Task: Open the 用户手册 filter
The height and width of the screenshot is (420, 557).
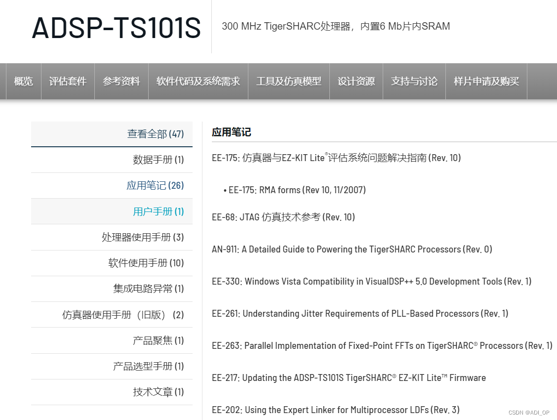Action: pyautogui.click(x=158, y=211)
